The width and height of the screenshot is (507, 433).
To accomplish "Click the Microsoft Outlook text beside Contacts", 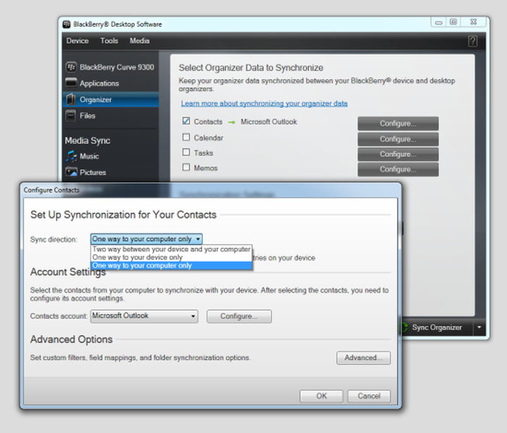I will 269,122.
